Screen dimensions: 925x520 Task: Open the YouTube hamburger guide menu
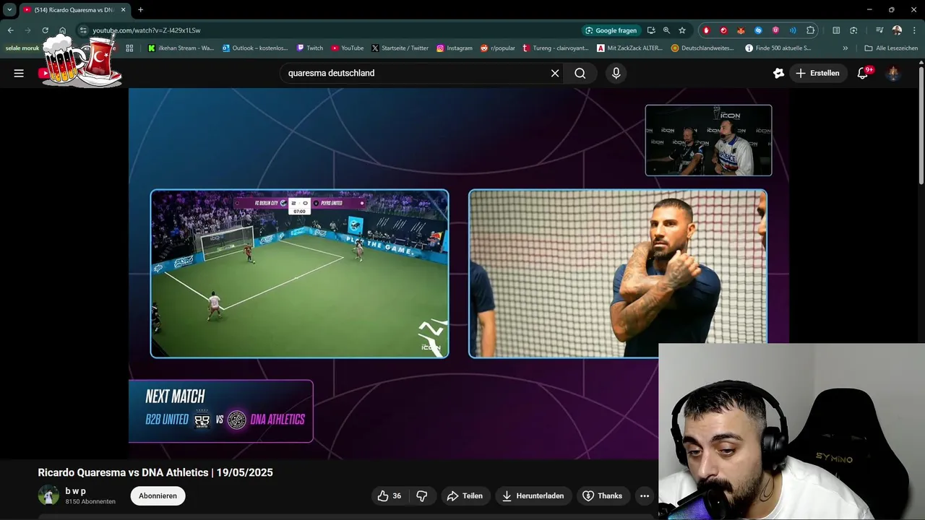[x=19, y=73]
